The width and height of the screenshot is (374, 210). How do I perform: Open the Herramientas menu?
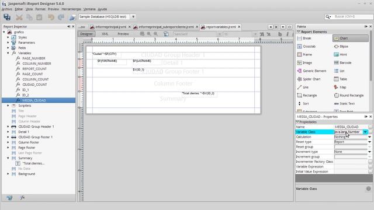click(71, 9)
